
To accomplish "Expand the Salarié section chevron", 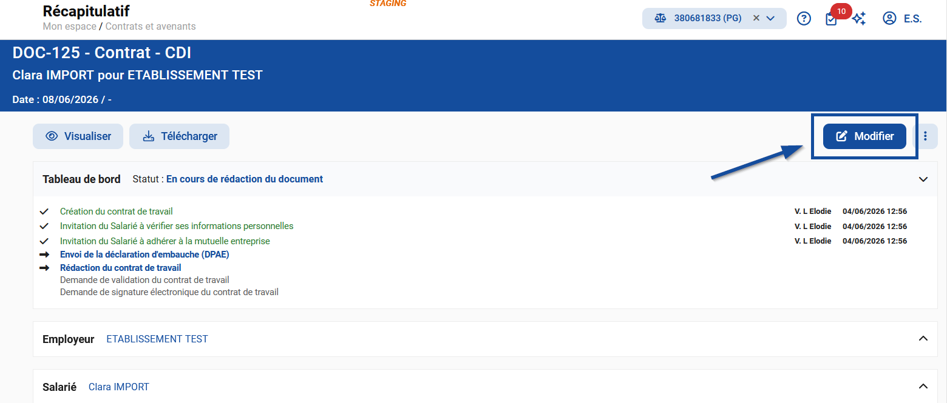I will [x=923, y=386].
